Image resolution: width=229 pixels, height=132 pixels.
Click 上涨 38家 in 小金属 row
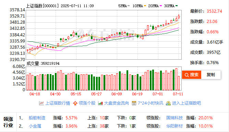coord(98,126)
